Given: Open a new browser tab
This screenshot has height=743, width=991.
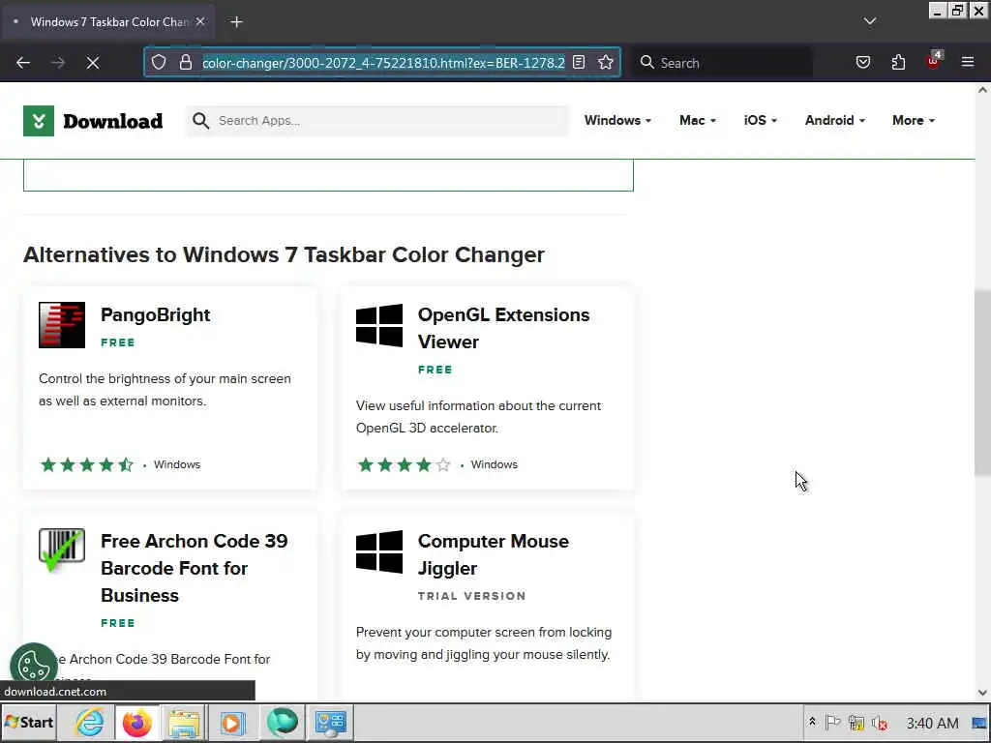Looking at the screenshot, I should [236, 22].
